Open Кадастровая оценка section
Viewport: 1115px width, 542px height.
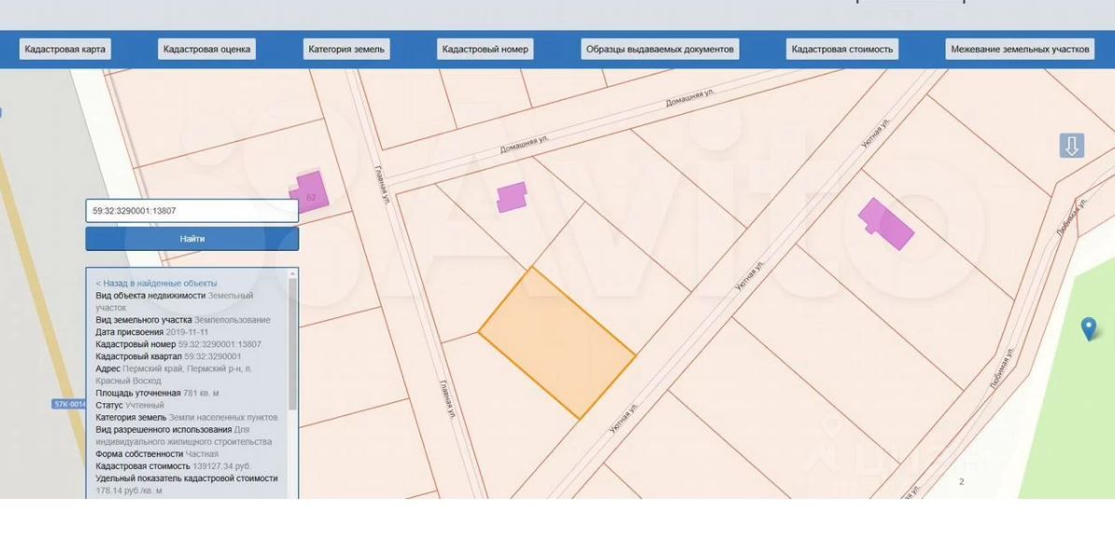click(206, 49)
